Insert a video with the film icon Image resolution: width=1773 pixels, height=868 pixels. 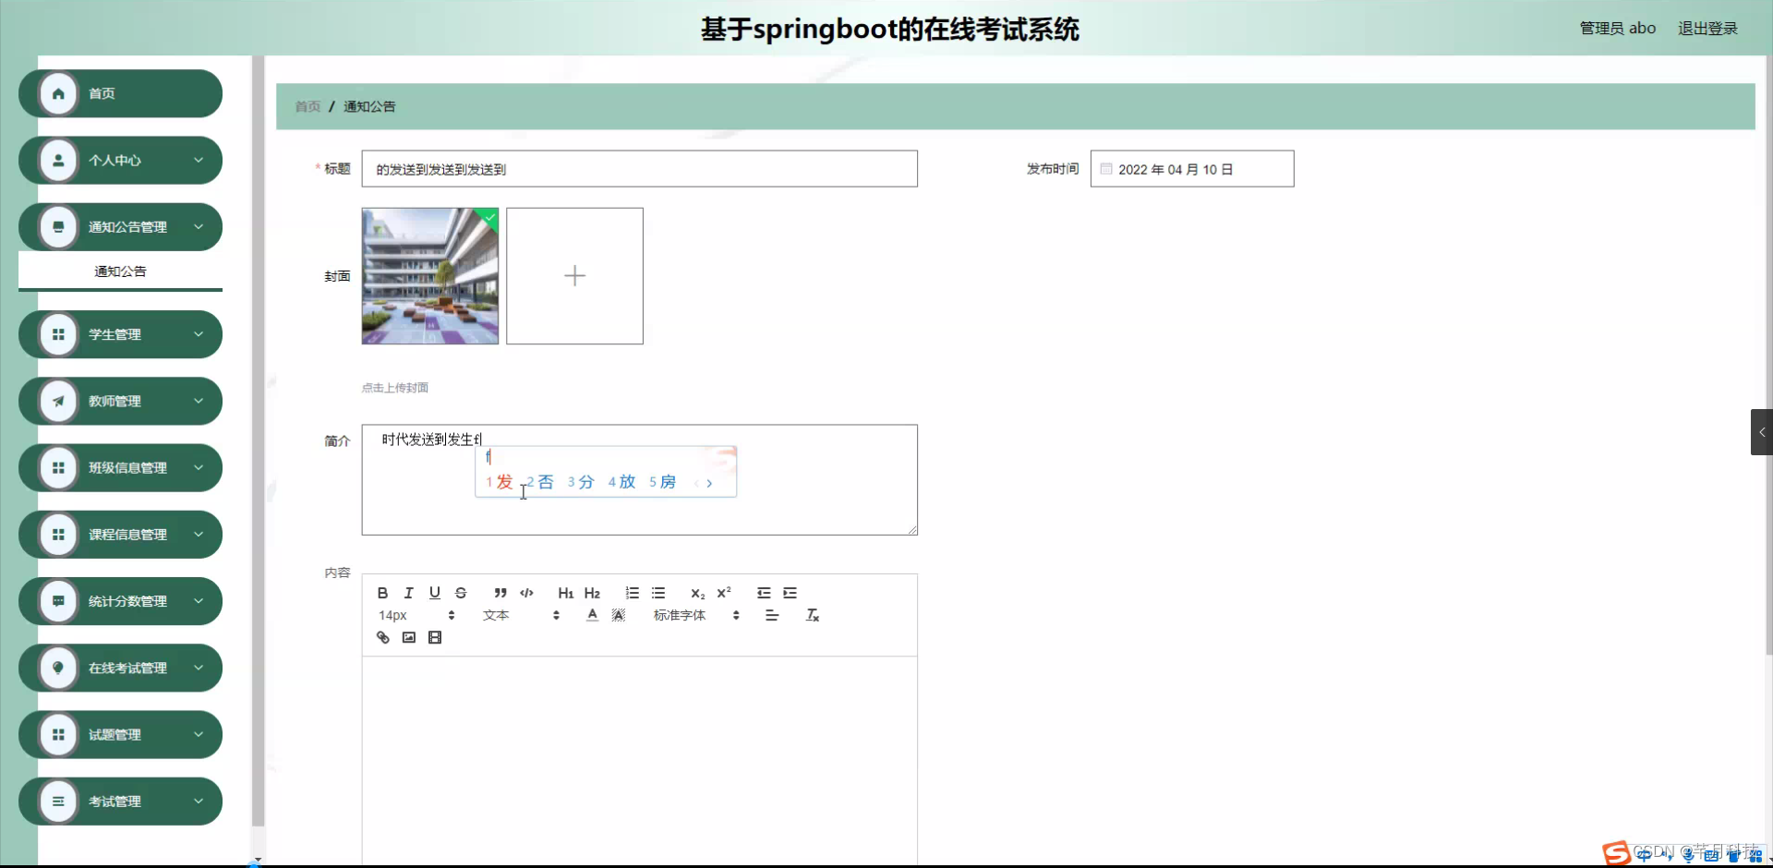434,637
